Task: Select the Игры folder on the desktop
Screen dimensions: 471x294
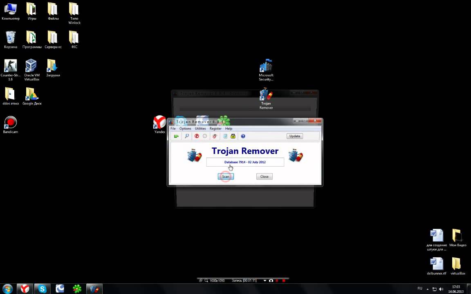Action: (x=32, y=11)
